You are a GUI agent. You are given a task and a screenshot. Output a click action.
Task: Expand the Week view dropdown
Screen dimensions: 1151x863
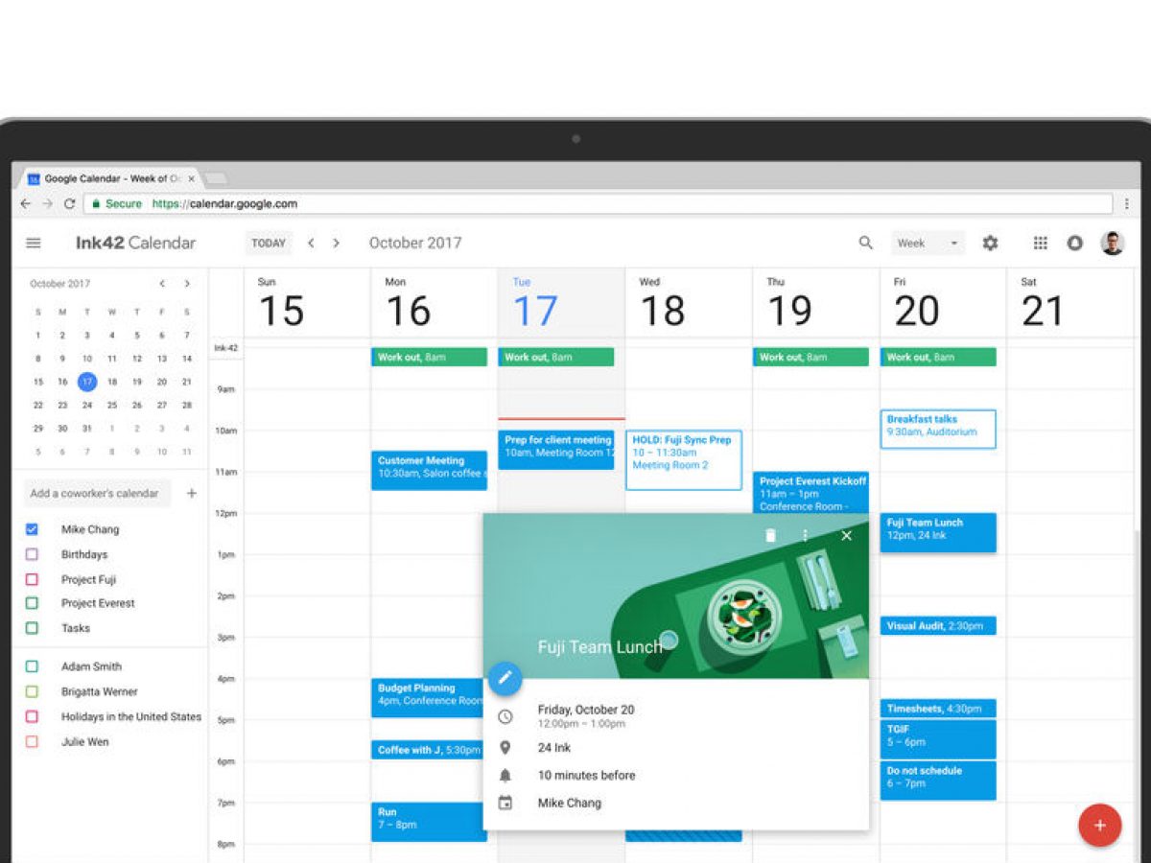927,244
